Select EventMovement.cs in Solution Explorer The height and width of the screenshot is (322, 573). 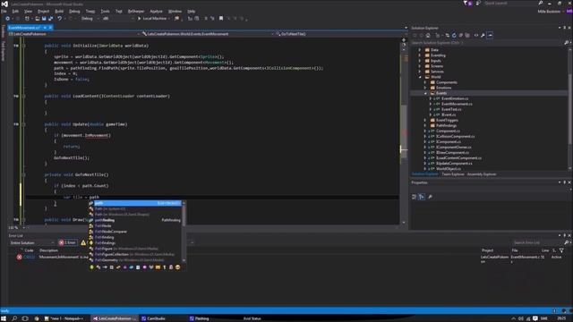pyautogui.click(x=457, y=104)
